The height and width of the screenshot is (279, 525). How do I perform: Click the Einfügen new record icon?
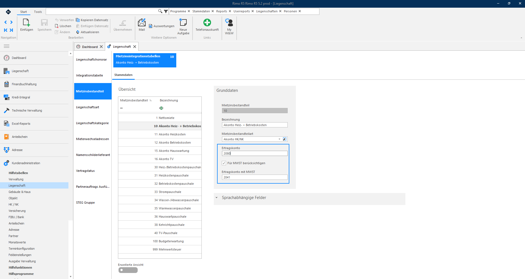[x=26, y=22]
